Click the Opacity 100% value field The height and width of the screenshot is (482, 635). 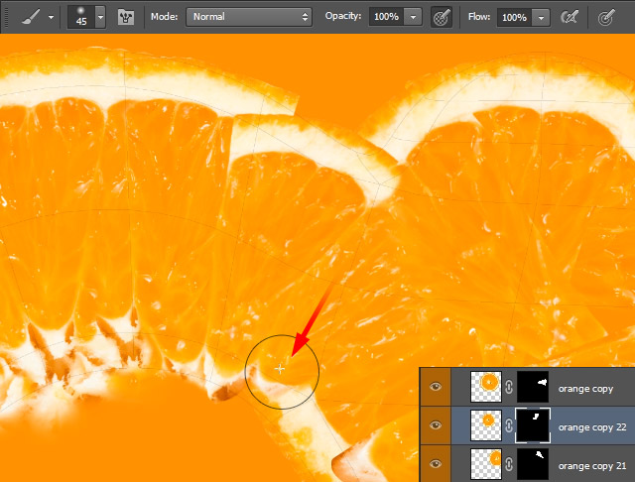386,17
